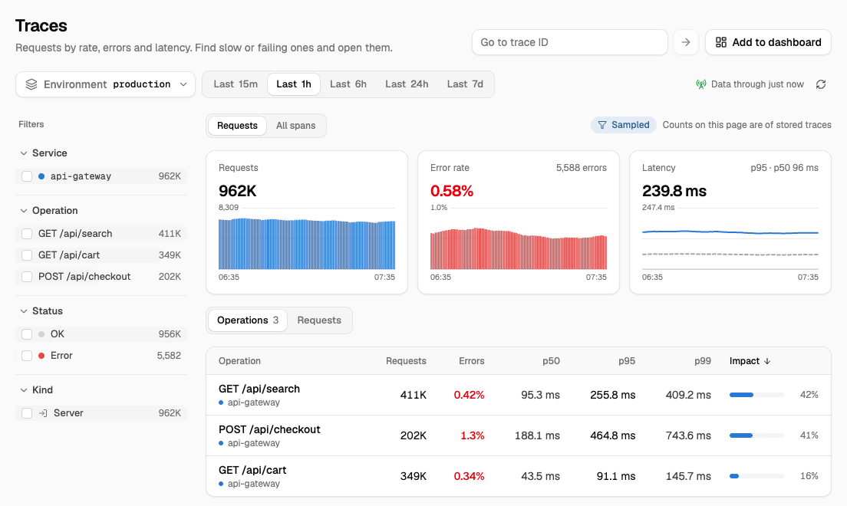Tick the Server kind checkbox
Image resolution: width=847 pixels, height=506 pixels.
point(26,413)
